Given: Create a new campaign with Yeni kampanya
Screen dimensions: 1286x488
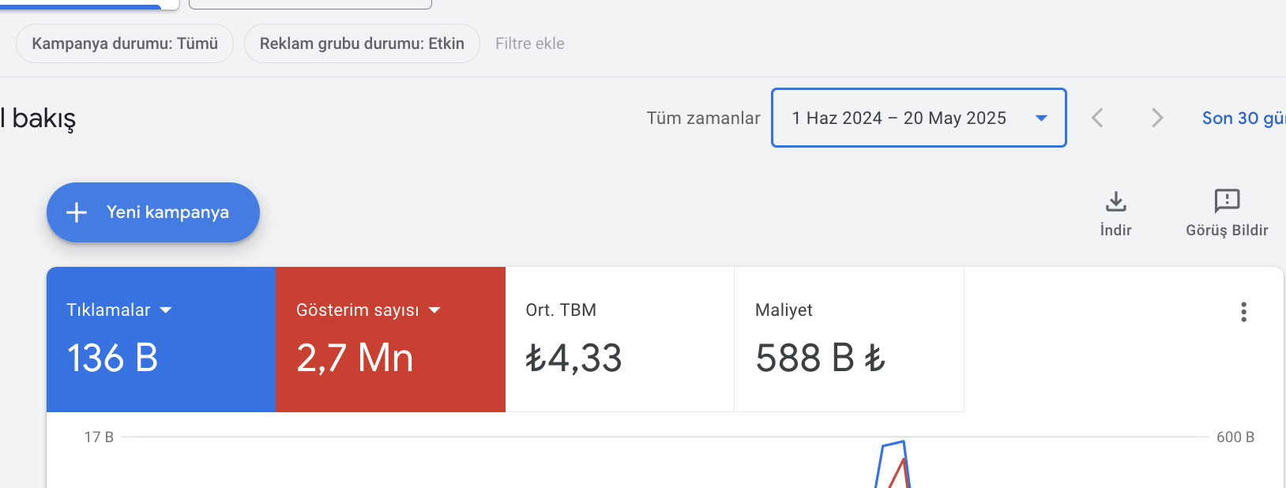Looking at the screenshot, I should 153,212.
